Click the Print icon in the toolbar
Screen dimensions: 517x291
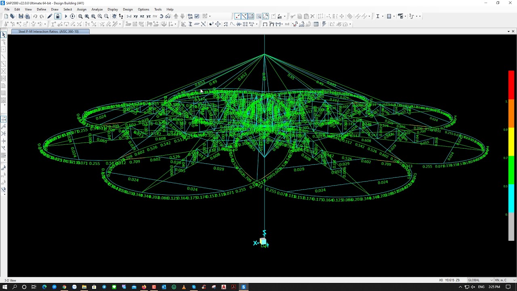(x=27, y=16)
